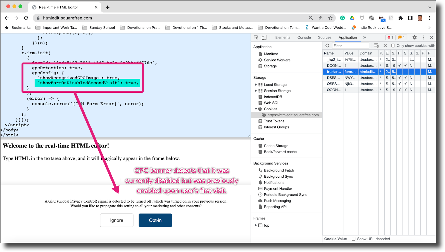Image resolution: width=445 pixels, height=252 pixels.
Task: Click the Opt-in button in GPC banner
Action: pyautogui.click(x=155, y=220)
